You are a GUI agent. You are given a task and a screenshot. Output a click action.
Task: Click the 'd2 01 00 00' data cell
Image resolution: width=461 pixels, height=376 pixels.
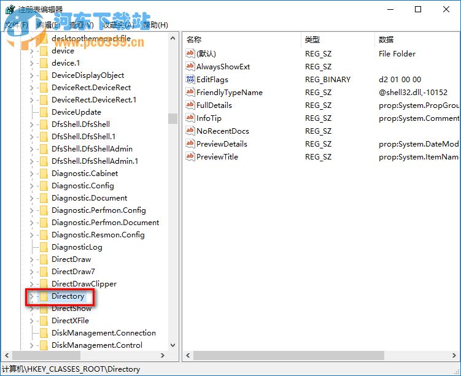click(400, 80)
